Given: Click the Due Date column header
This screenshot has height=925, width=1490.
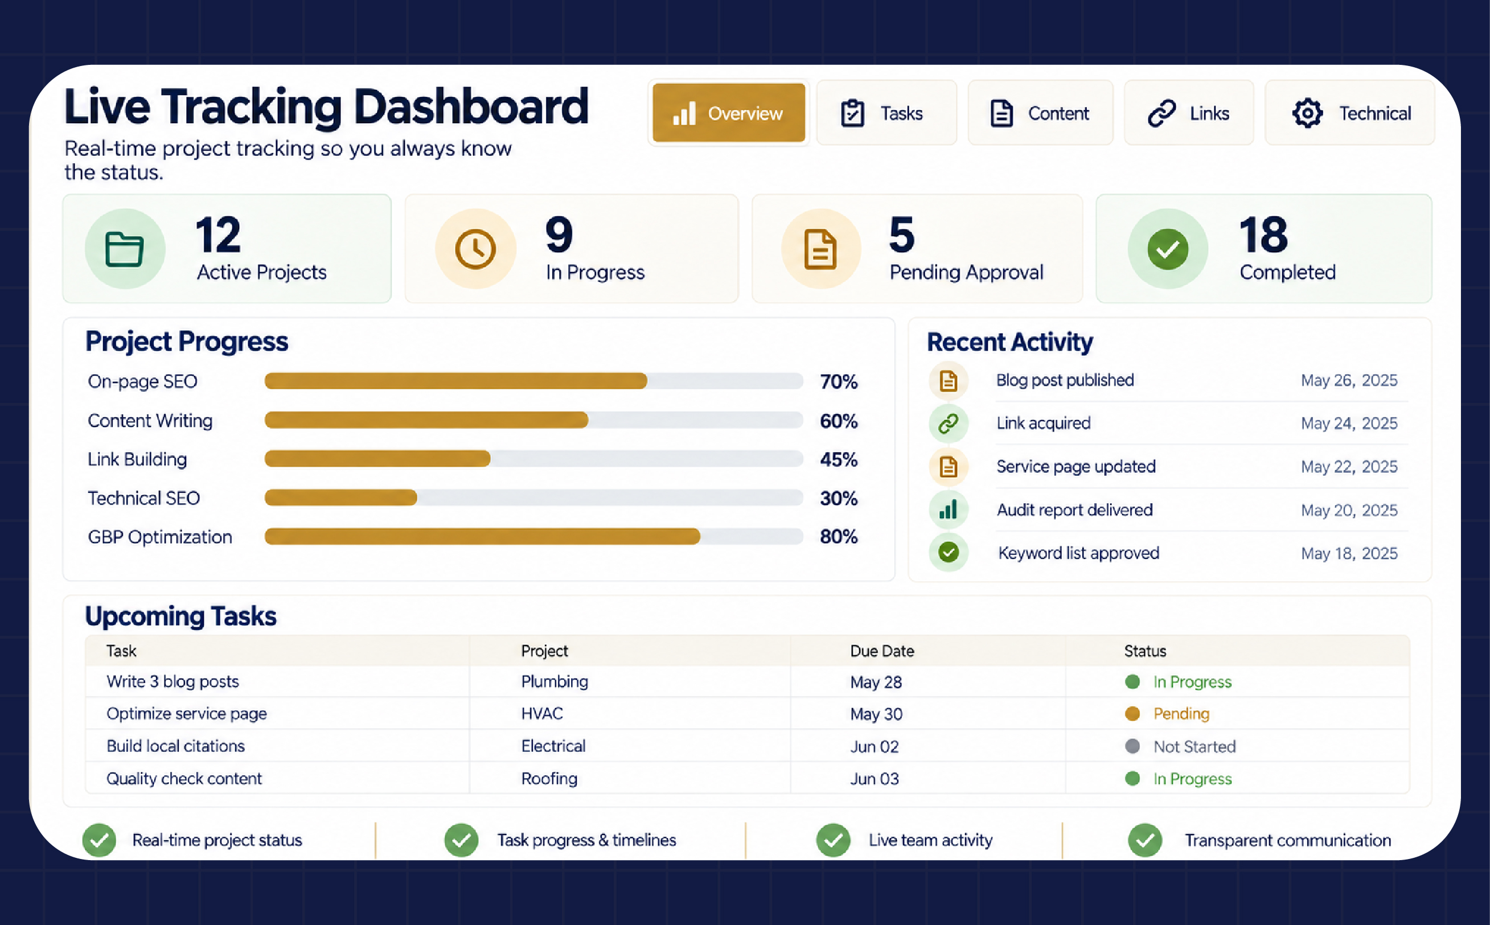Looking at the screenshot, I should pos(882,651).
